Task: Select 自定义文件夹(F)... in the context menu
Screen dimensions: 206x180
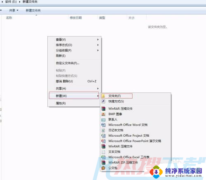Action: tap(68, 63)
